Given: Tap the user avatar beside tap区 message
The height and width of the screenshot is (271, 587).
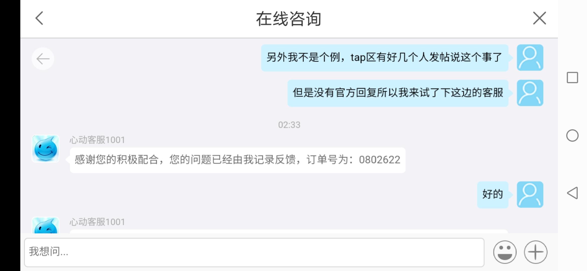Looking at the screenshot, I should click(530, 57).
